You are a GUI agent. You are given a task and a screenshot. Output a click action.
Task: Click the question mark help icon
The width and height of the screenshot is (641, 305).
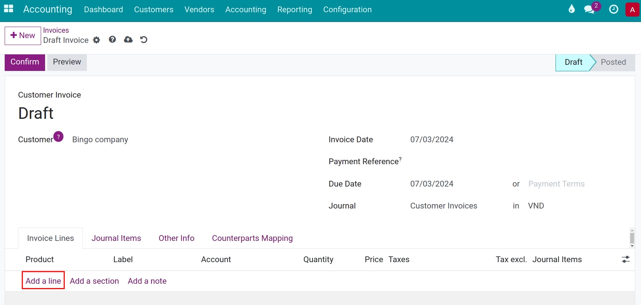tap(112, 39)
